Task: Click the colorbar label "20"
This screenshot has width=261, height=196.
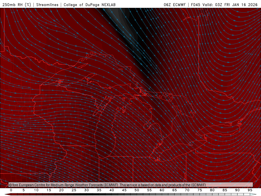Action: [61, 190]
